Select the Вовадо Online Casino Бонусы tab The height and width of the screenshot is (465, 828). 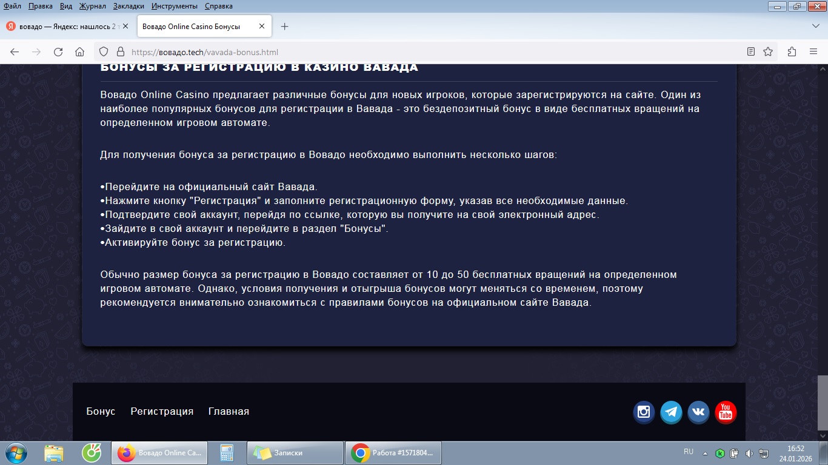pos(204,27)
